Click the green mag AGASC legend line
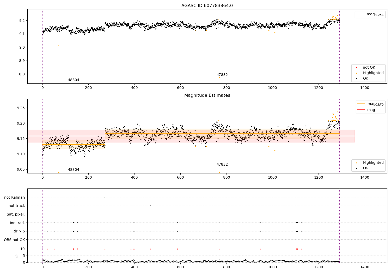This screenshot has height=273, width=391. click(x=360, y=14)
